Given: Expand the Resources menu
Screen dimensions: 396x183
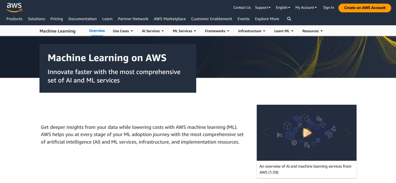Looking at the screenshot, I should point(312,31).
